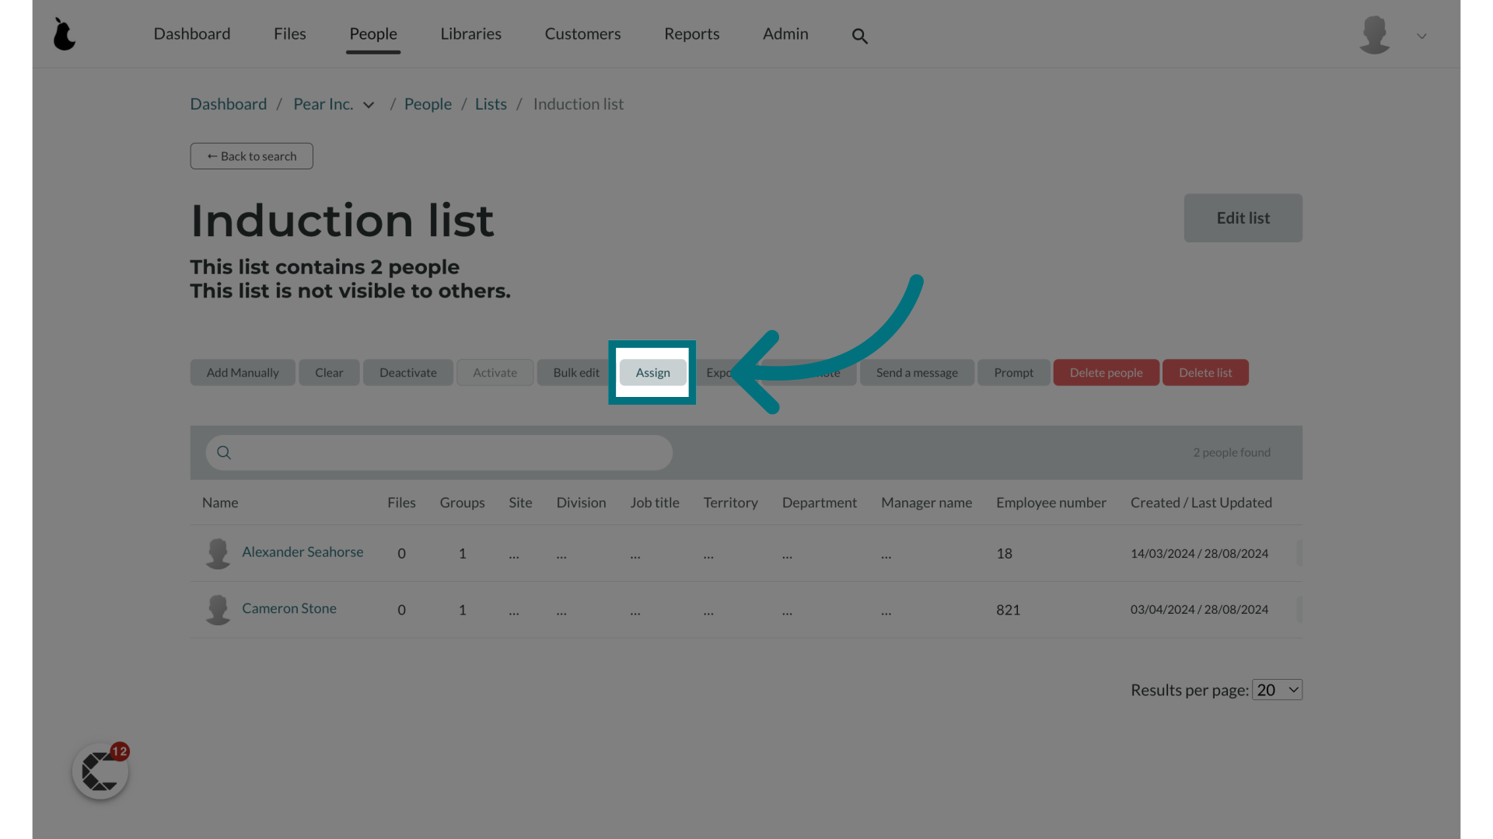Click Back to search button
This screenshot has width=1493, height=839.
click(251, 155)
